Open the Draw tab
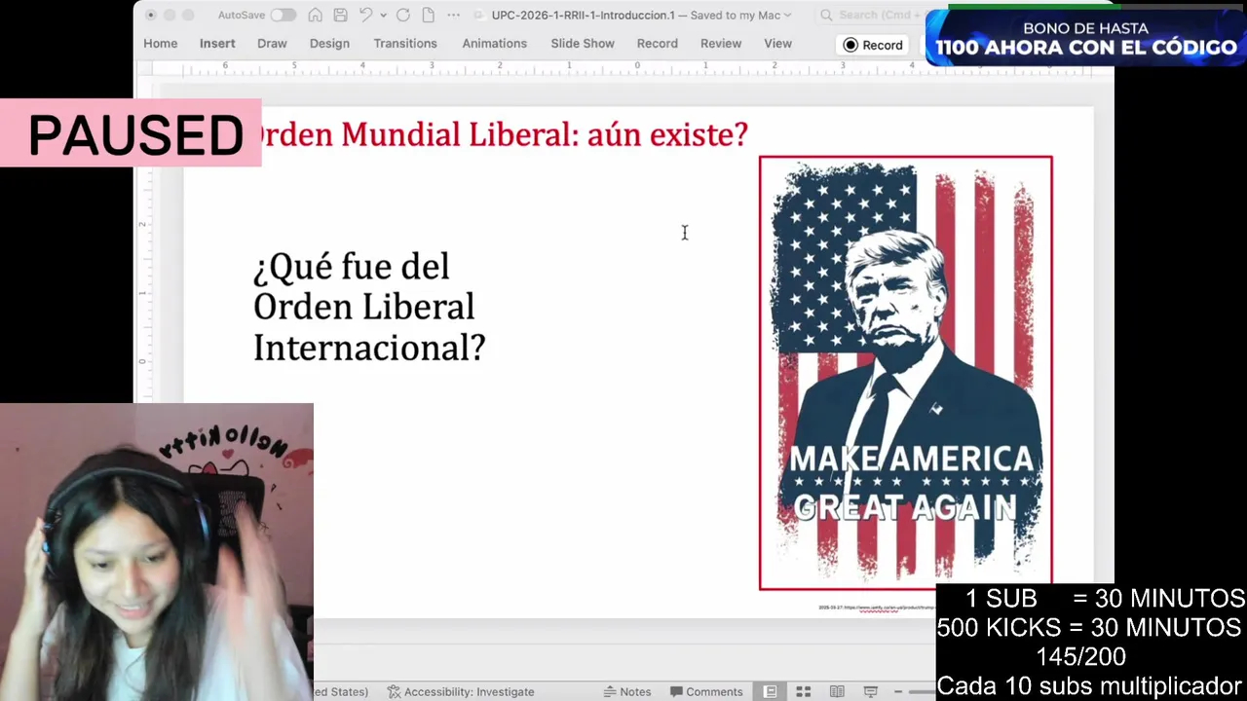Viewport: 1247px width, 701px height. (272, 44)
